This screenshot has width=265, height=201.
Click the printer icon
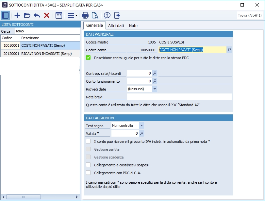[x=85, y=15]
